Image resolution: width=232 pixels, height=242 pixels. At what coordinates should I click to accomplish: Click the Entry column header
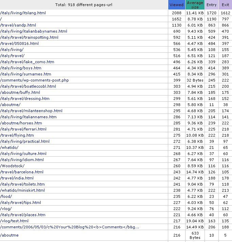212,5
